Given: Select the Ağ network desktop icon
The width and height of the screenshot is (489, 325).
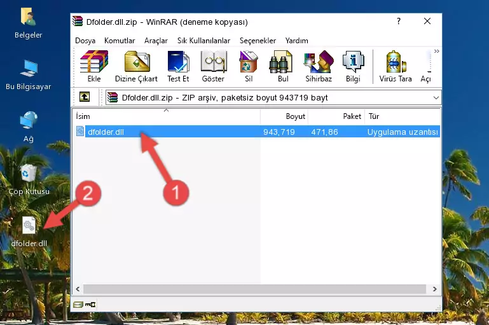Looking at the screenshot, I should (29, 127).
